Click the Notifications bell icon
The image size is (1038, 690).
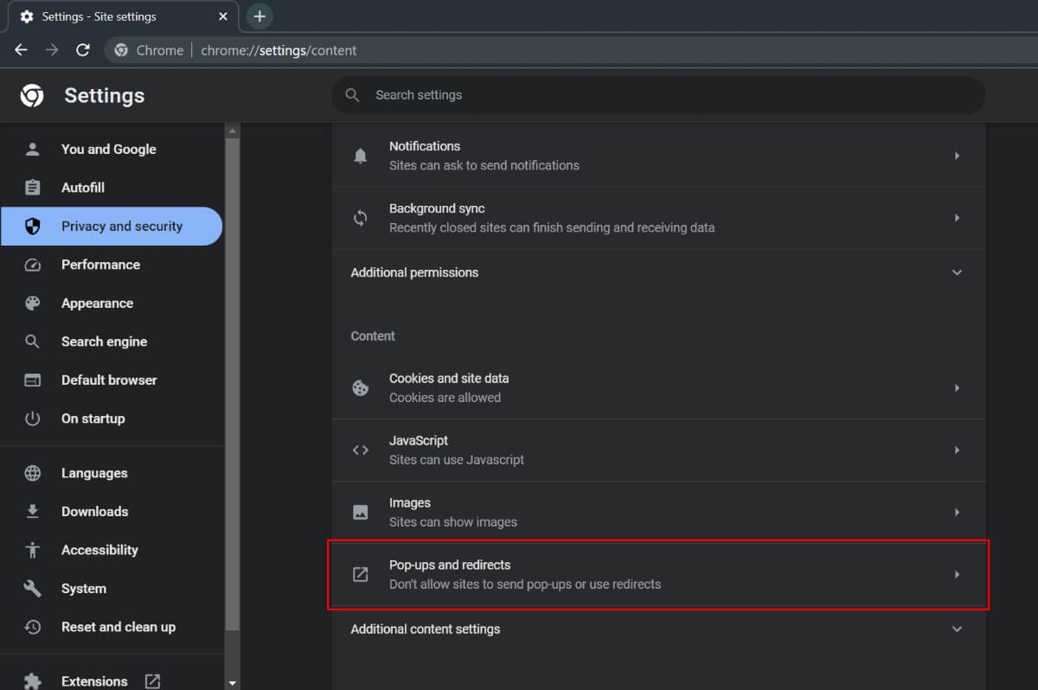coord(360,156)
